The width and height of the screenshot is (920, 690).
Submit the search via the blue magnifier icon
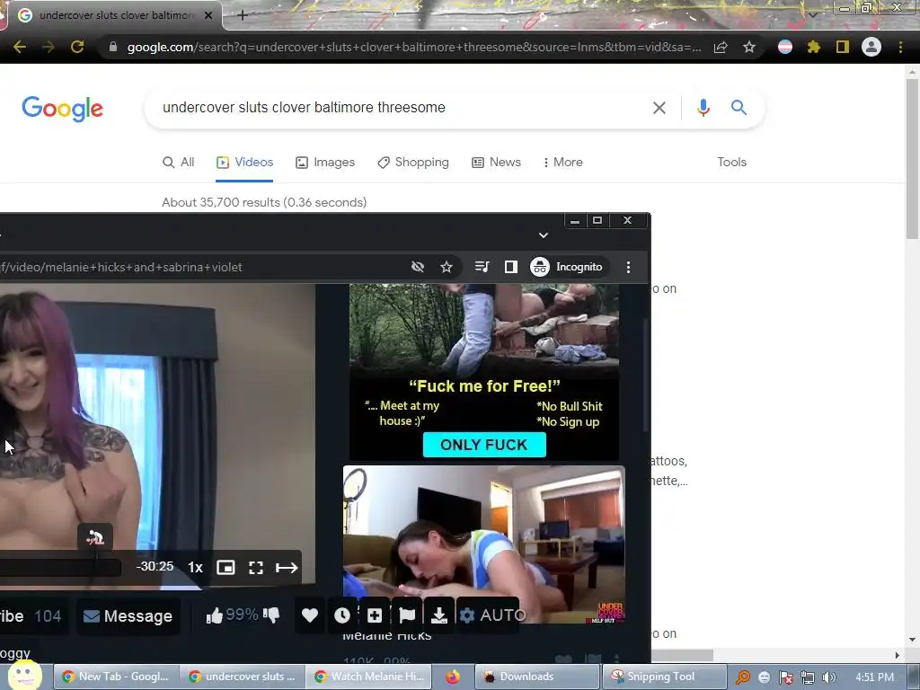coord(739,108)
